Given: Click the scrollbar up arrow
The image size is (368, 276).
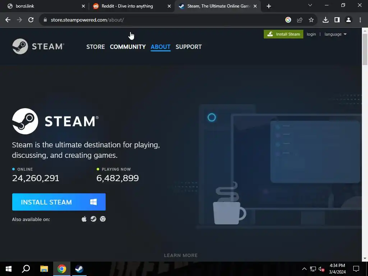Looking at the screenshot, I should click(x=365, y=31).
